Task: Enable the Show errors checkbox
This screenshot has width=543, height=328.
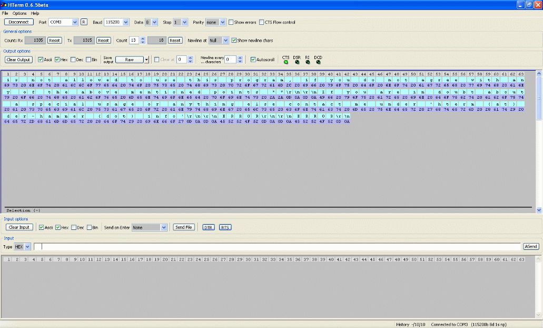Action: coord(231,23)
